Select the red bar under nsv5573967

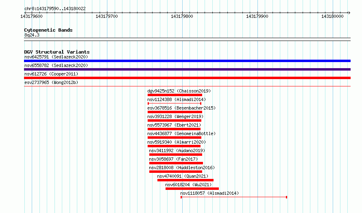coord(174,129)
